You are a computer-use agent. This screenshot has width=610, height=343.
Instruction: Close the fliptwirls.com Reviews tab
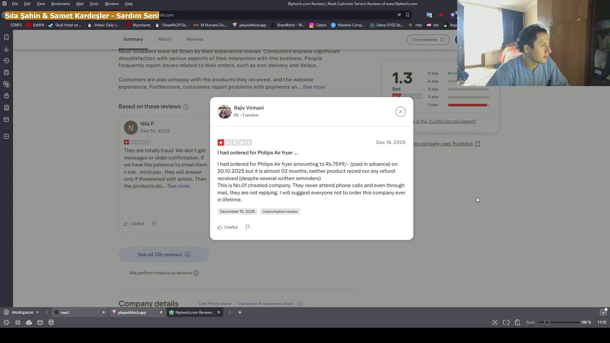point(218,313)
